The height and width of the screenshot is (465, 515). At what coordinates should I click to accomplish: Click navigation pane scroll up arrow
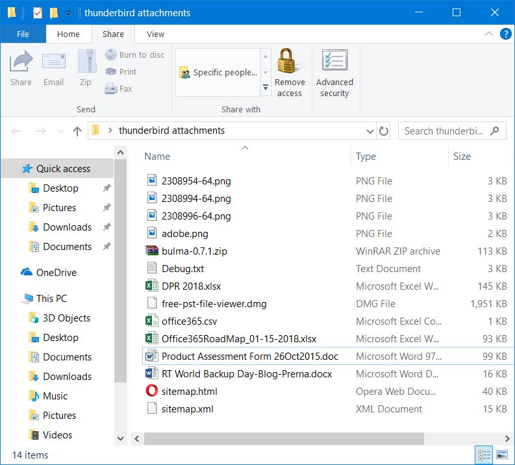121,153
